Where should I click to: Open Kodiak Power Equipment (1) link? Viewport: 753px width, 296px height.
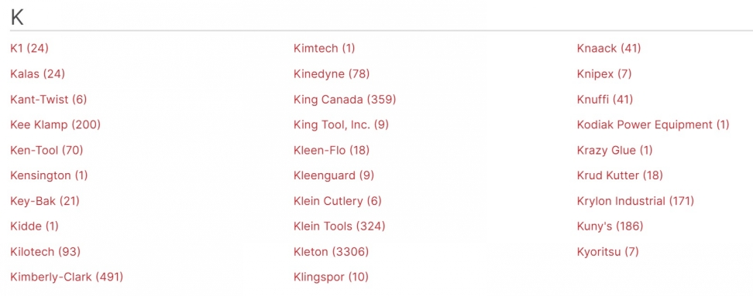(x=653, y=124)
